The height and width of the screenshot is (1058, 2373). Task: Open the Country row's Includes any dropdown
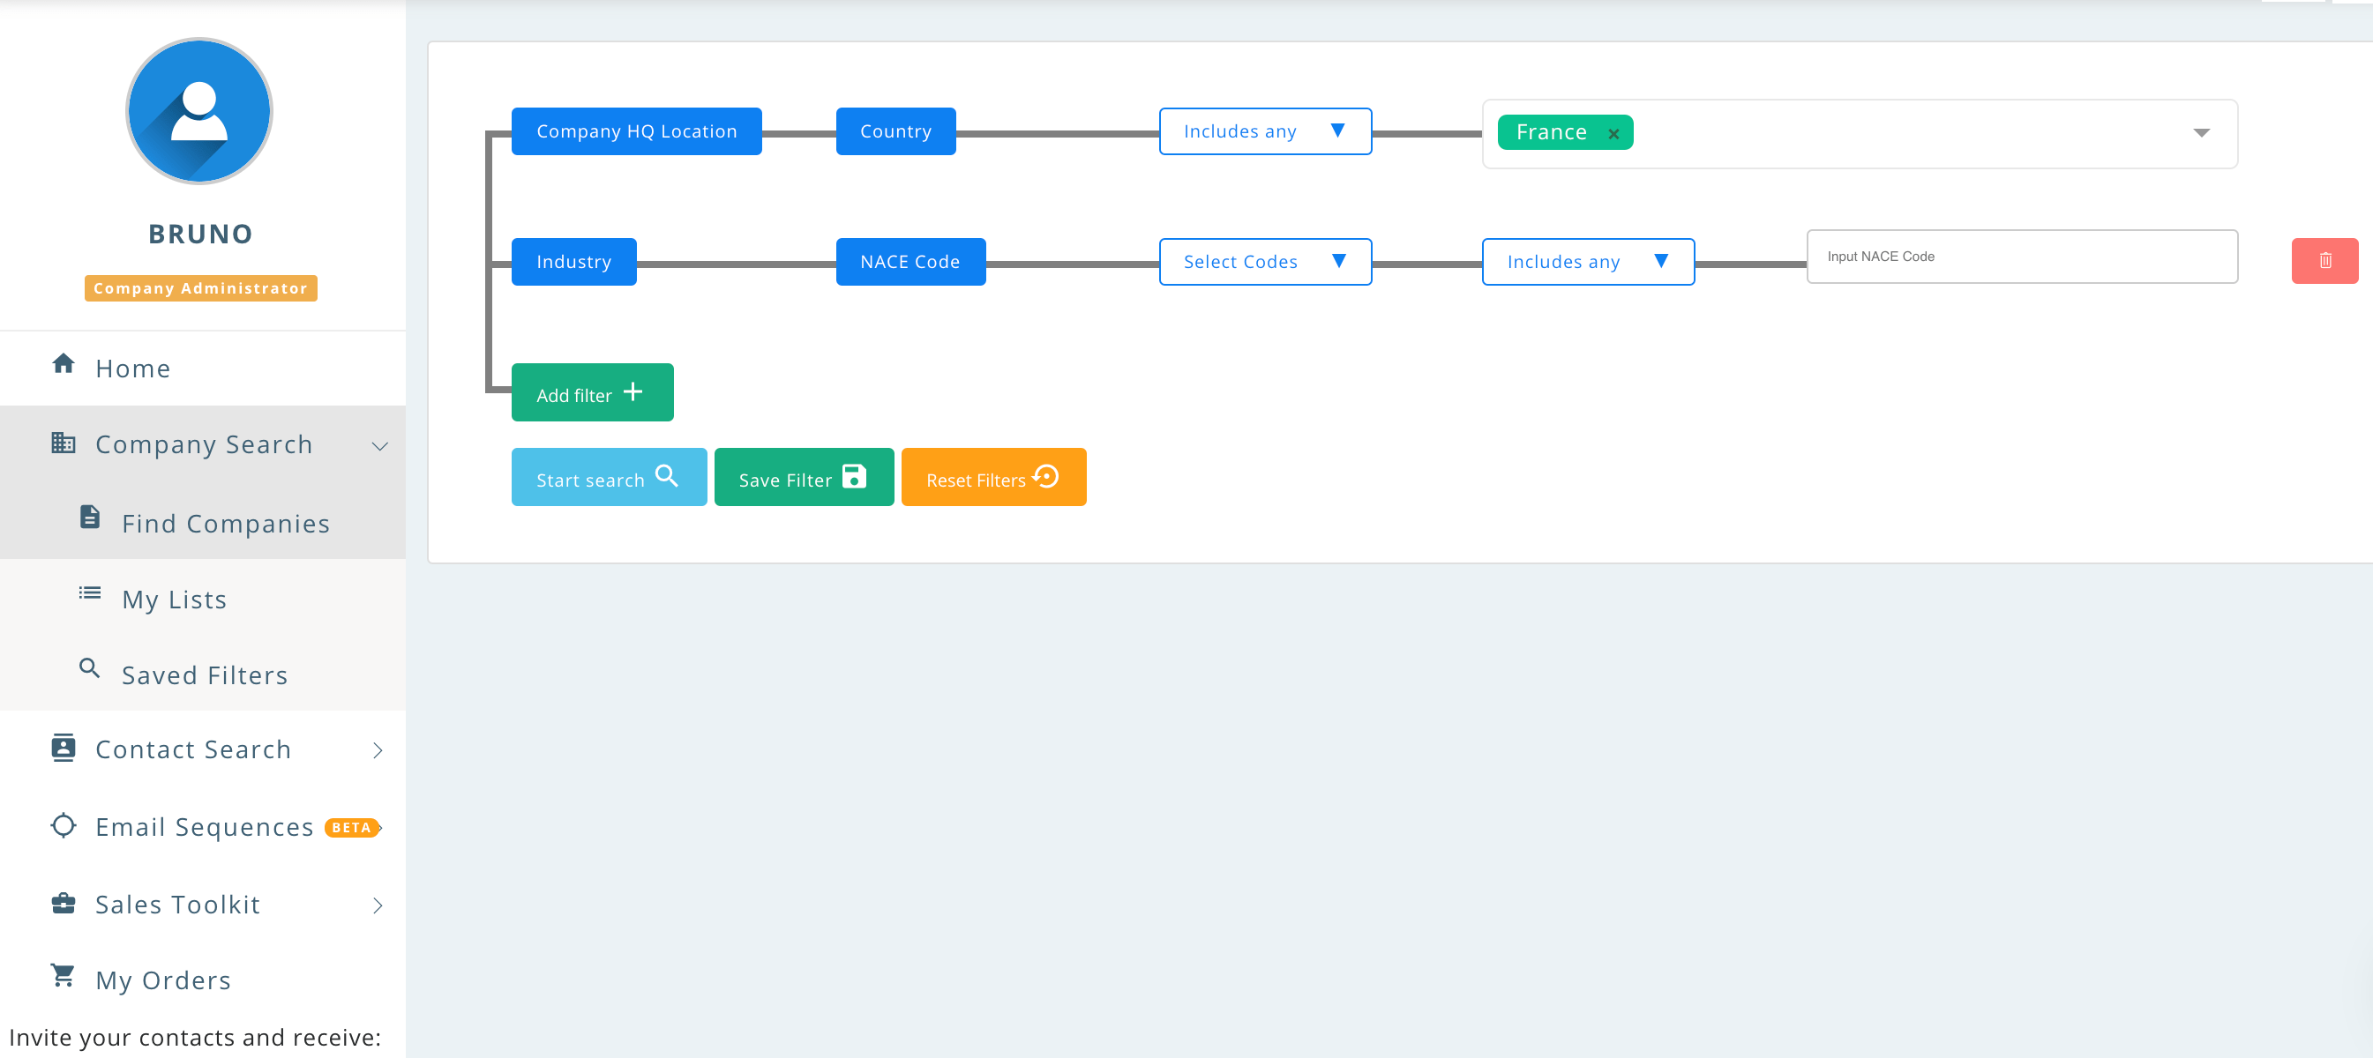click(1264, 131)
